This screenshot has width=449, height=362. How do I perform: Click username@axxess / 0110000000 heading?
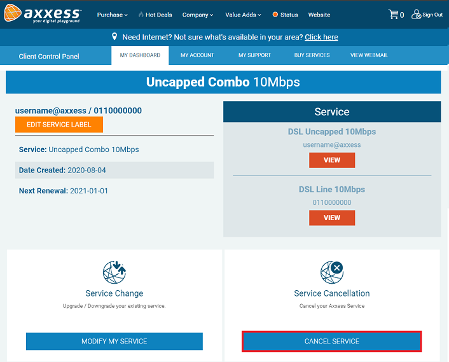click(x=78, y=111)
